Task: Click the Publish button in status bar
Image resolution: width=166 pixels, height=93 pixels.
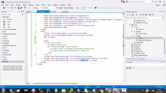Action: [160, 87]
